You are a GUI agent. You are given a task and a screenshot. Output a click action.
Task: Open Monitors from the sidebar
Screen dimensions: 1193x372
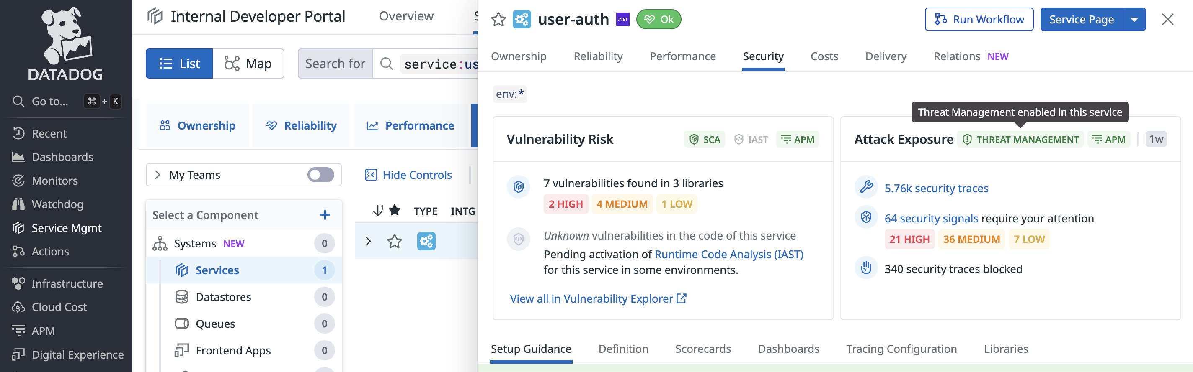[54, 181]
